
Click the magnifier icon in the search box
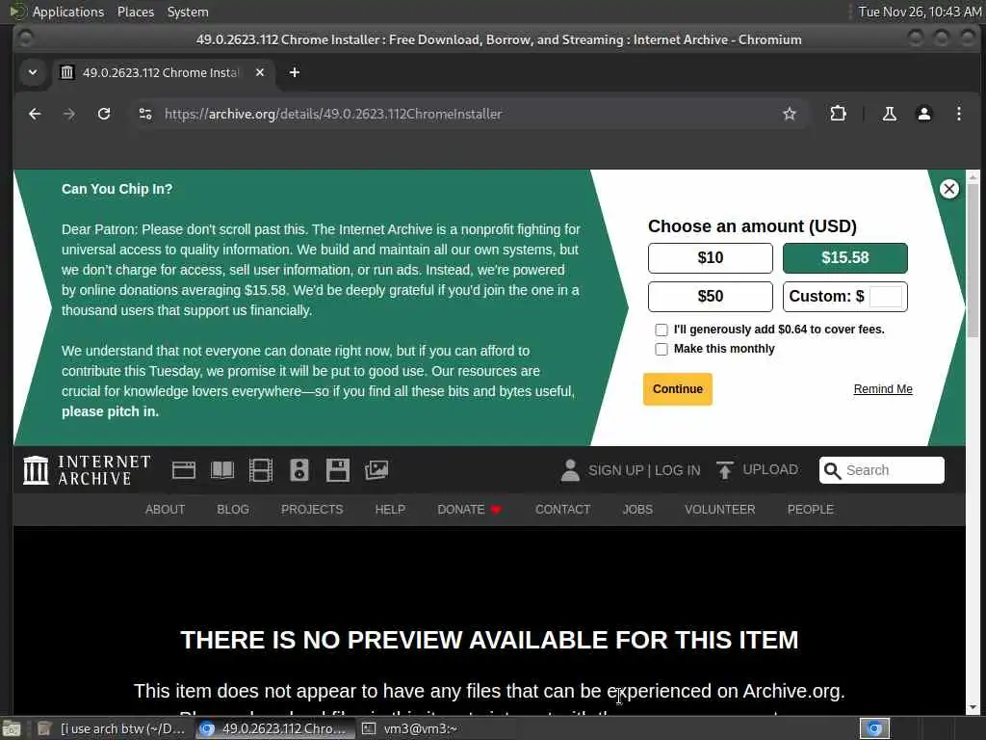(x=832, y=470)
